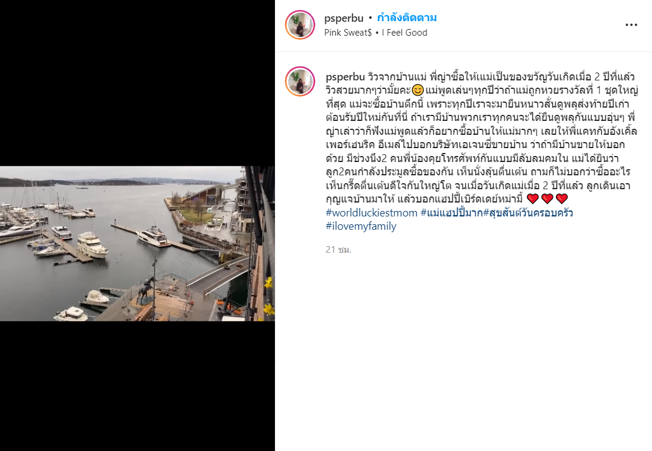The height and width of the screenshot is (451, 652).
Task: Open psperbu username in caption
Action: tap(346, 77)
